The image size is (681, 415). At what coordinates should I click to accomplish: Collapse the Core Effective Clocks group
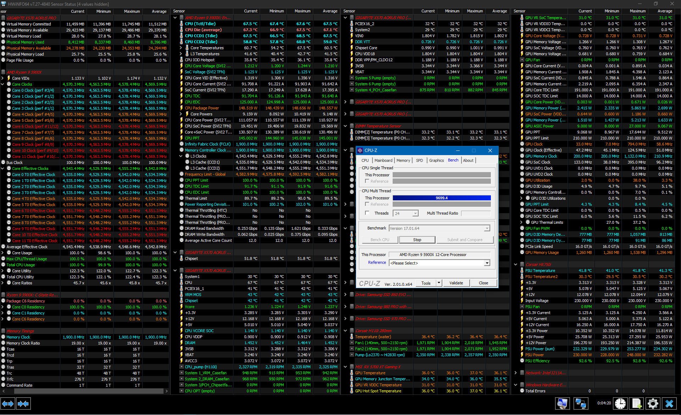[x=2, y=169]
